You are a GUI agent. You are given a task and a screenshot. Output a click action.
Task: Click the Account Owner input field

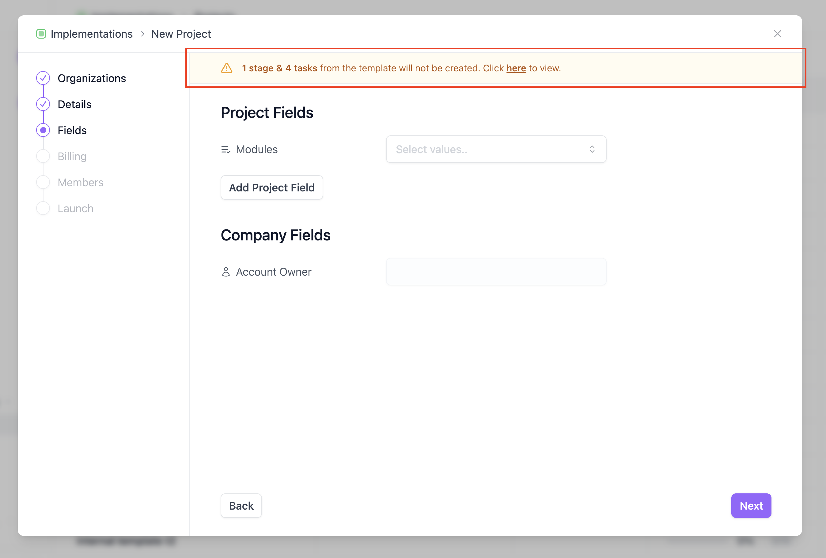point(496,272)
